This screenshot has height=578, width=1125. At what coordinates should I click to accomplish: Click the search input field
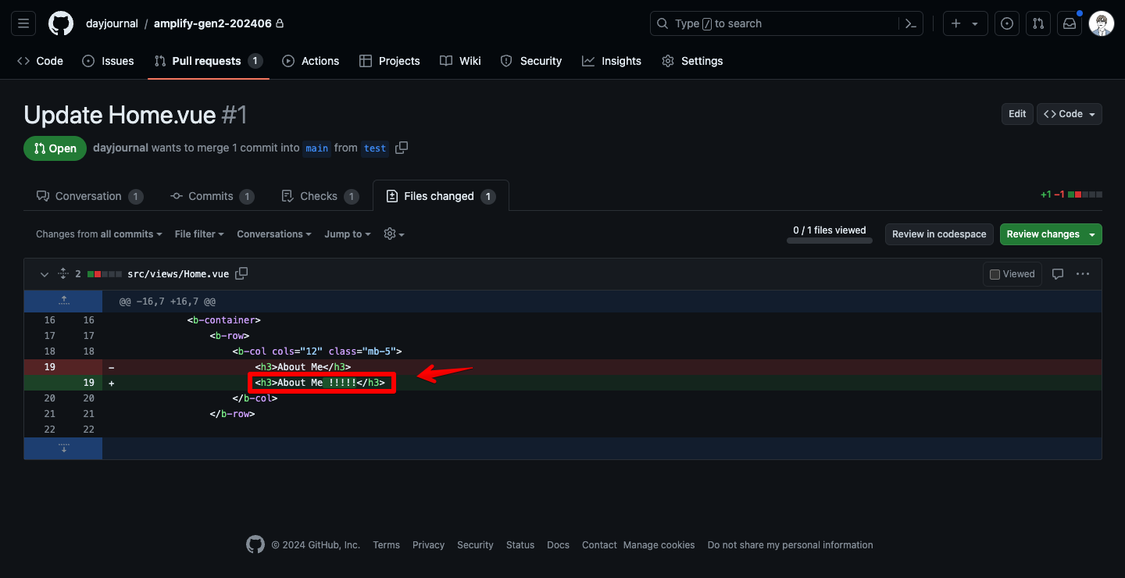point(773,23)
